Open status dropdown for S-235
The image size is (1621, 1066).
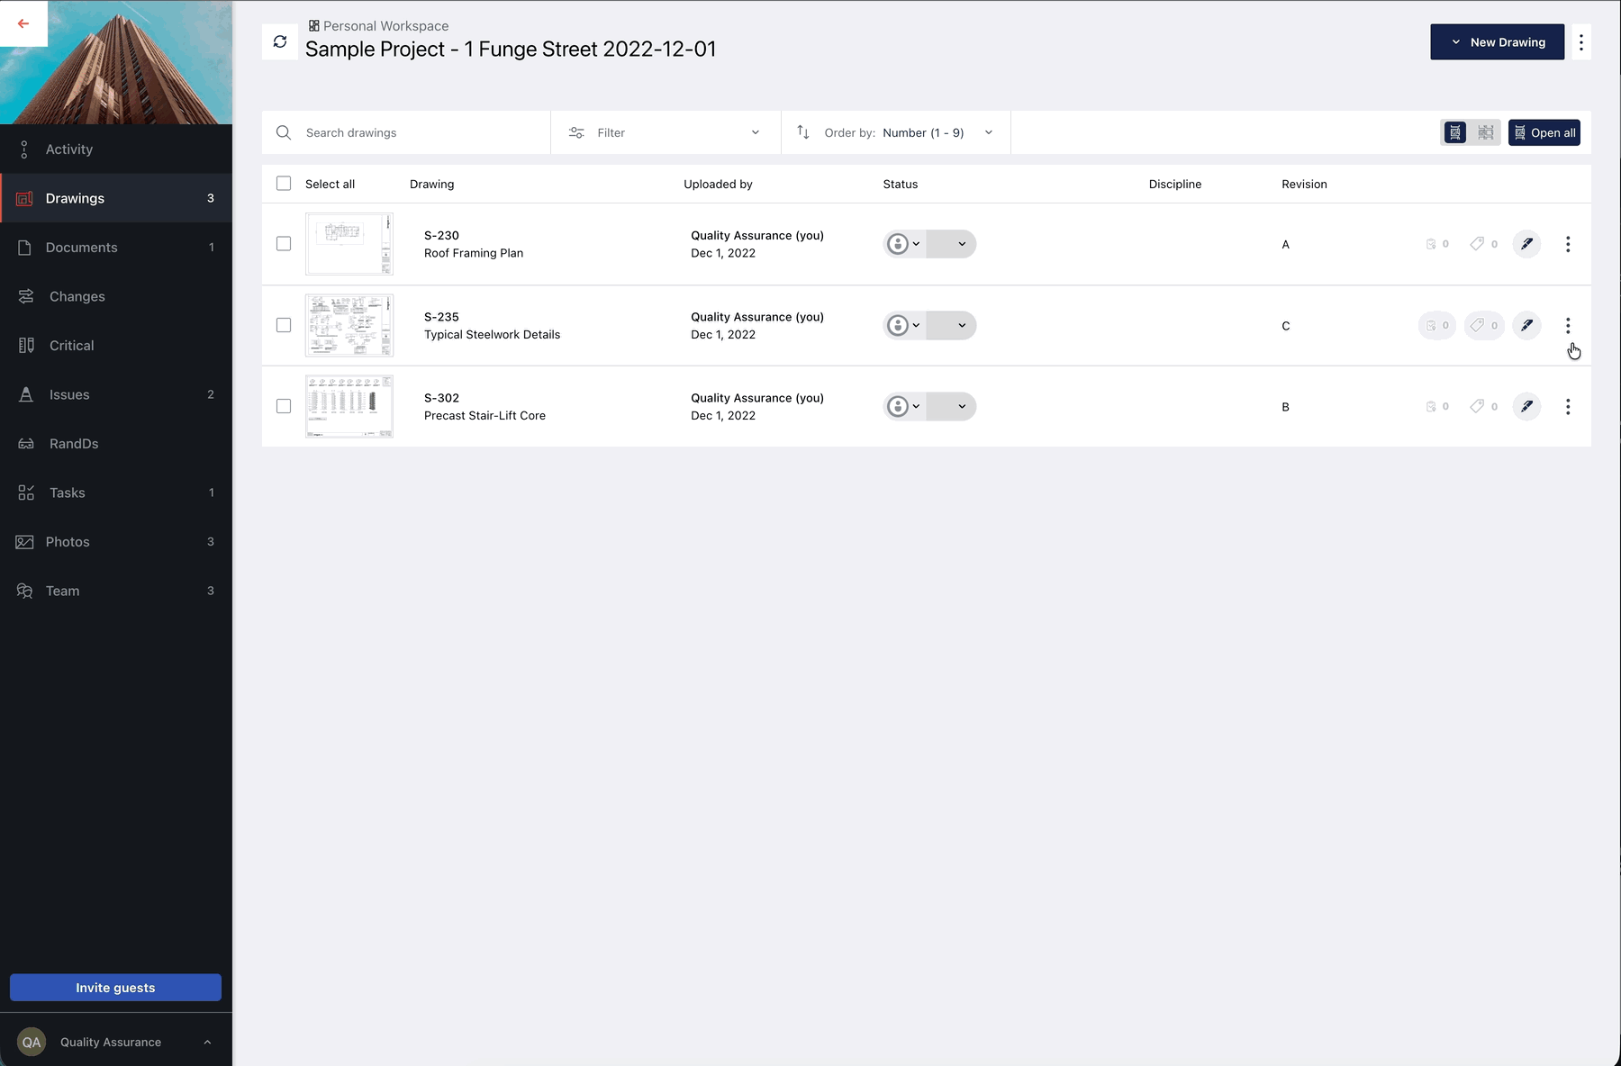click(x=951, y=325)
